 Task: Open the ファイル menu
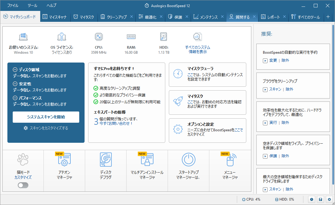click(12, 6)
